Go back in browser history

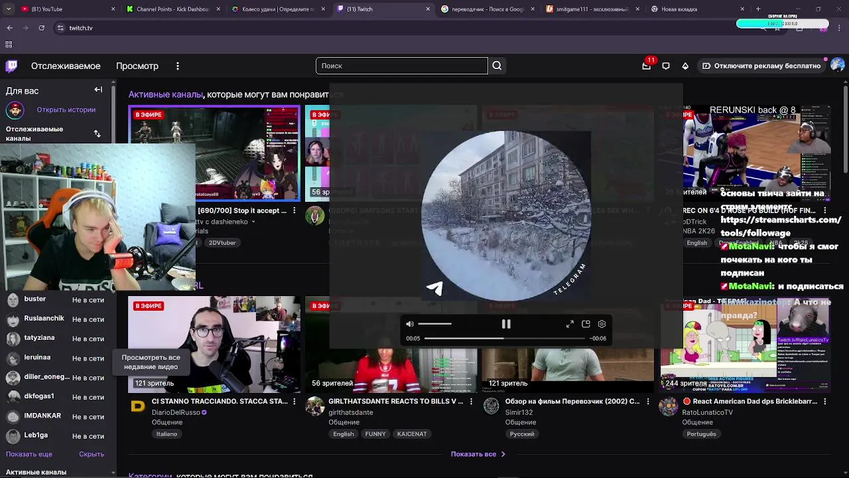tap(9, 28)
